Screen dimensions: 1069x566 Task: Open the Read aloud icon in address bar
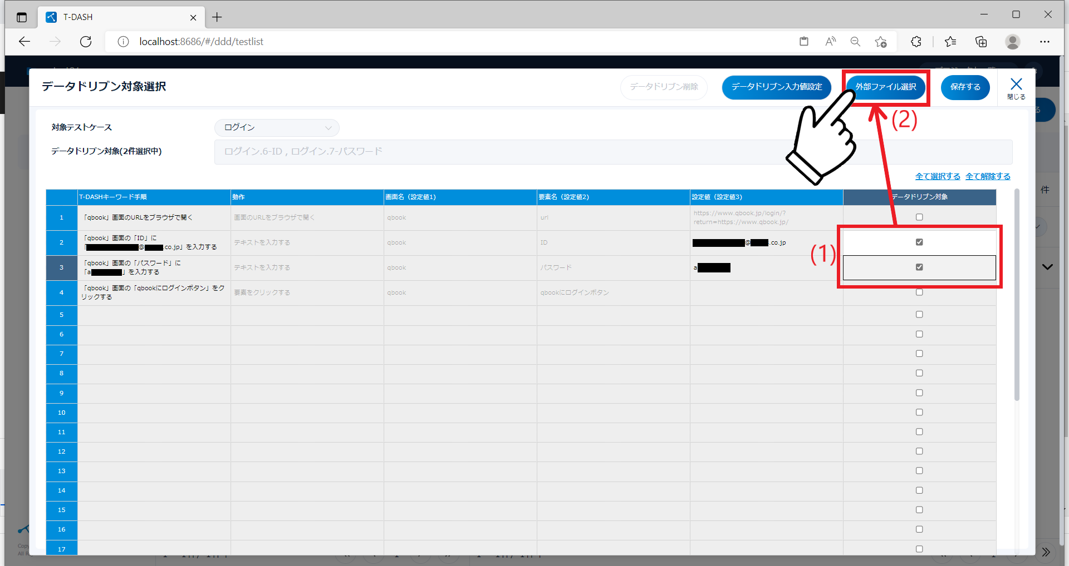[830, 42]
